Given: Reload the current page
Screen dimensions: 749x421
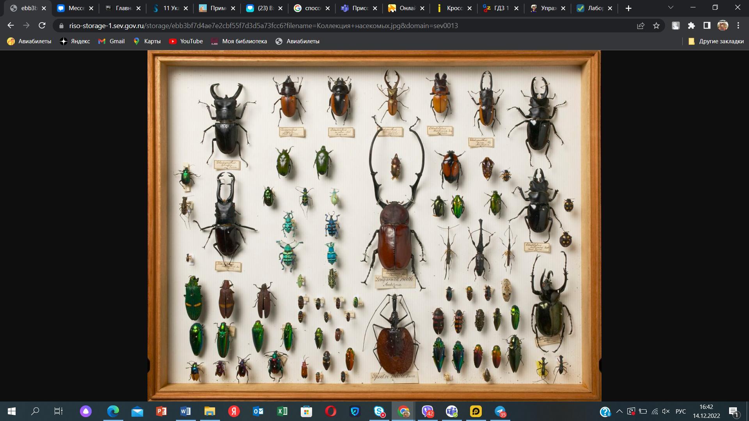Looking at the screenshot, I should (42, 25).
